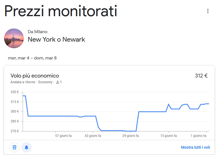Viewport: 218px width, 155px height.
Task: Open the three-dot more options menu
Action: click(208, 11)
